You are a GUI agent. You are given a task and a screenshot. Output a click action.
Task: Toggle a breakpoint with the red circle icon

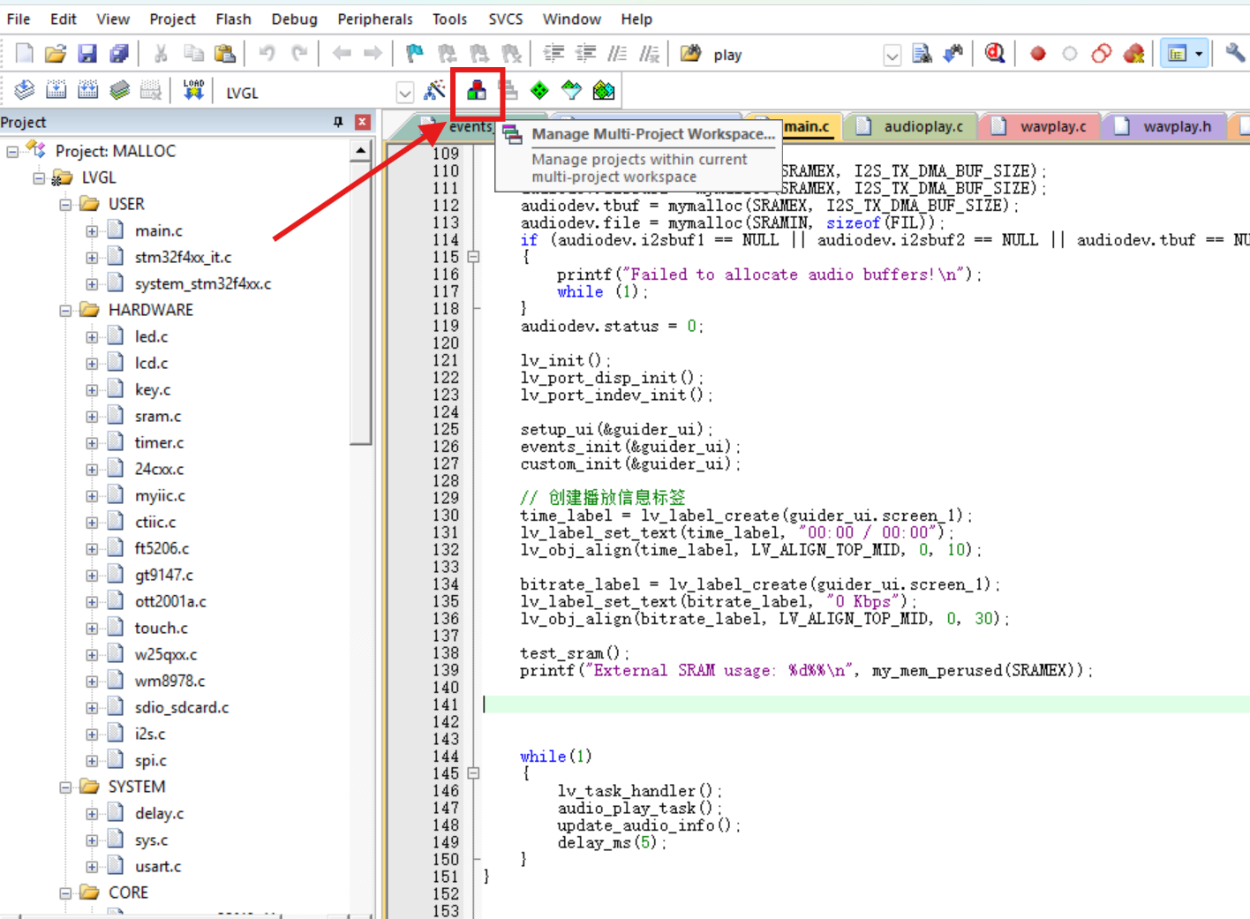coord(1037,53)
